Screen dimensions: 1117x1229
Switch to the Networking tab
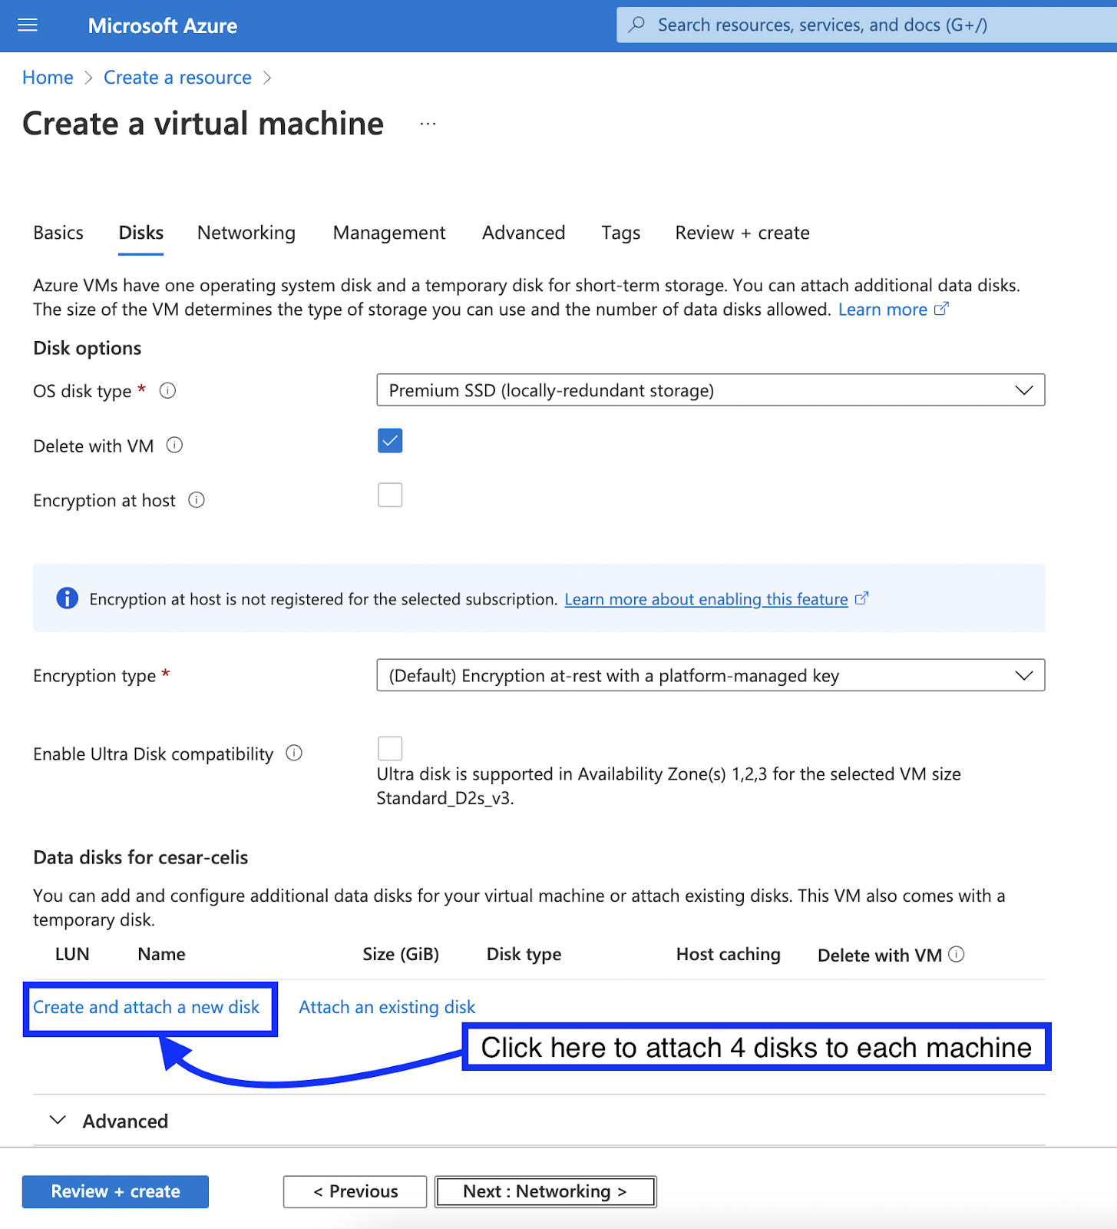click(x=246, y=233)
